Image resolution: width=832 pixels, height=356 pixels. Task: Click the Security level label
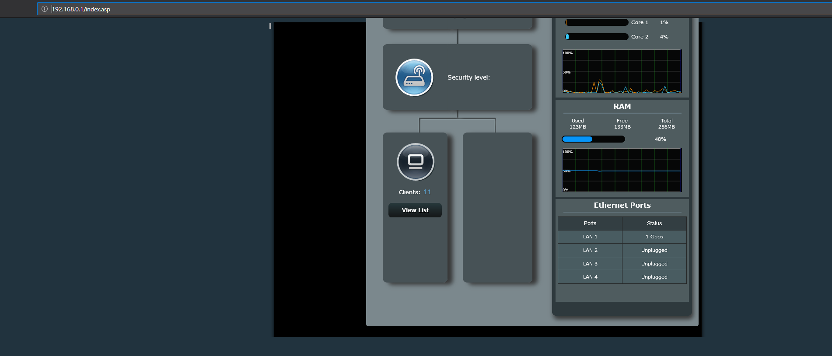click(468, 77)
